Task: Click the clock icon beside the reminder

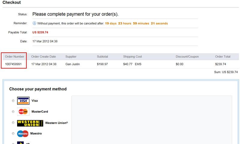Action: coord(34,23)
